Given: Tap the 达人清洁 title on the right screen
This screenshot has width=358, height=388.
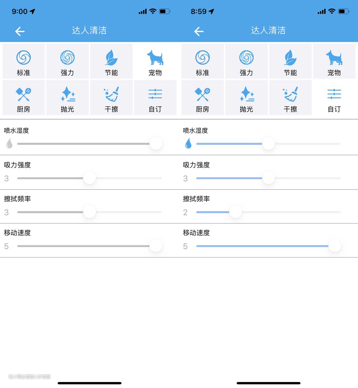Looking at the screenshot, I should tap(268, 31).
